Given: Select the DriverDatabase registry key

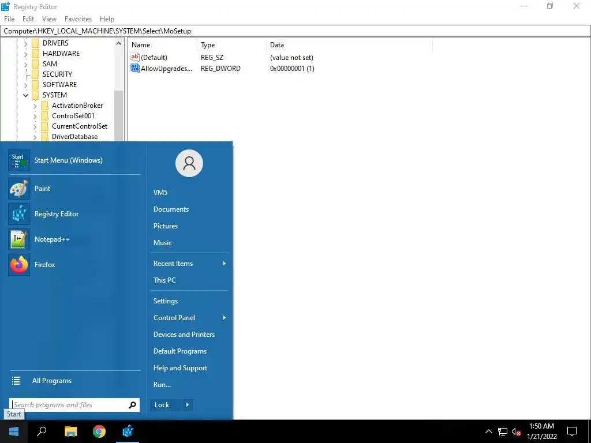Looking at the screenshot, I should [x=74, y=137].
